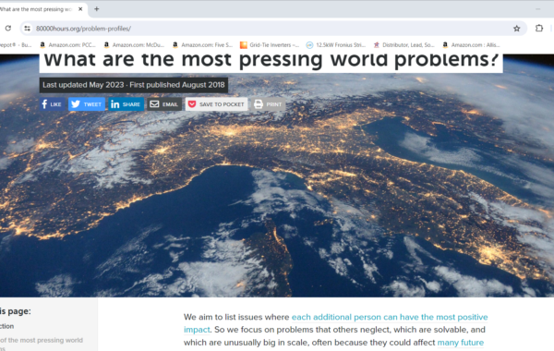Close the current browser tab
This screenshot has height=351, width=554.
80,9
